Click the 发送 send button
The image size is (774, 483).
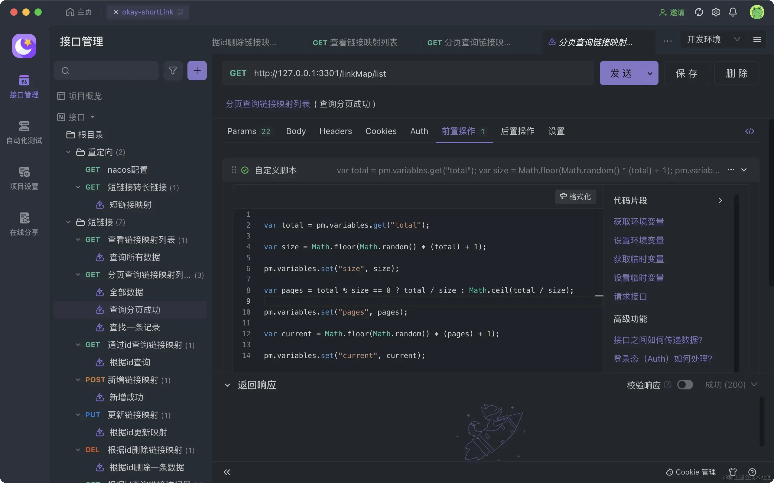coord(621,73)
